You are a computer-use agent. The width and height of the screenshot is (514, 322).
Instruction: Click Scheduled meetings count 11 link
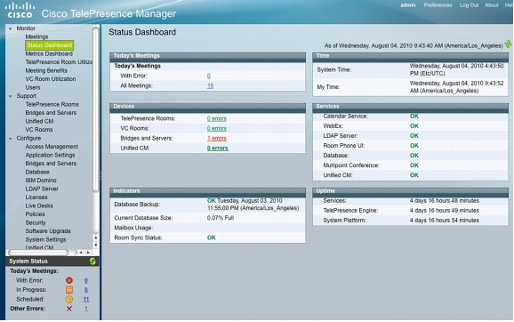(x=86, y=300)
